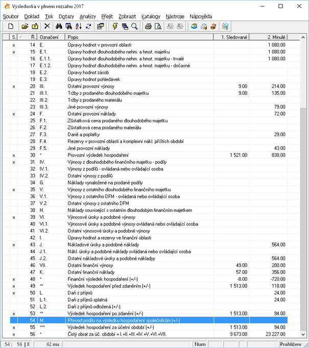Select row Výsledek hospodaření před zdaněním

[149, 286]
